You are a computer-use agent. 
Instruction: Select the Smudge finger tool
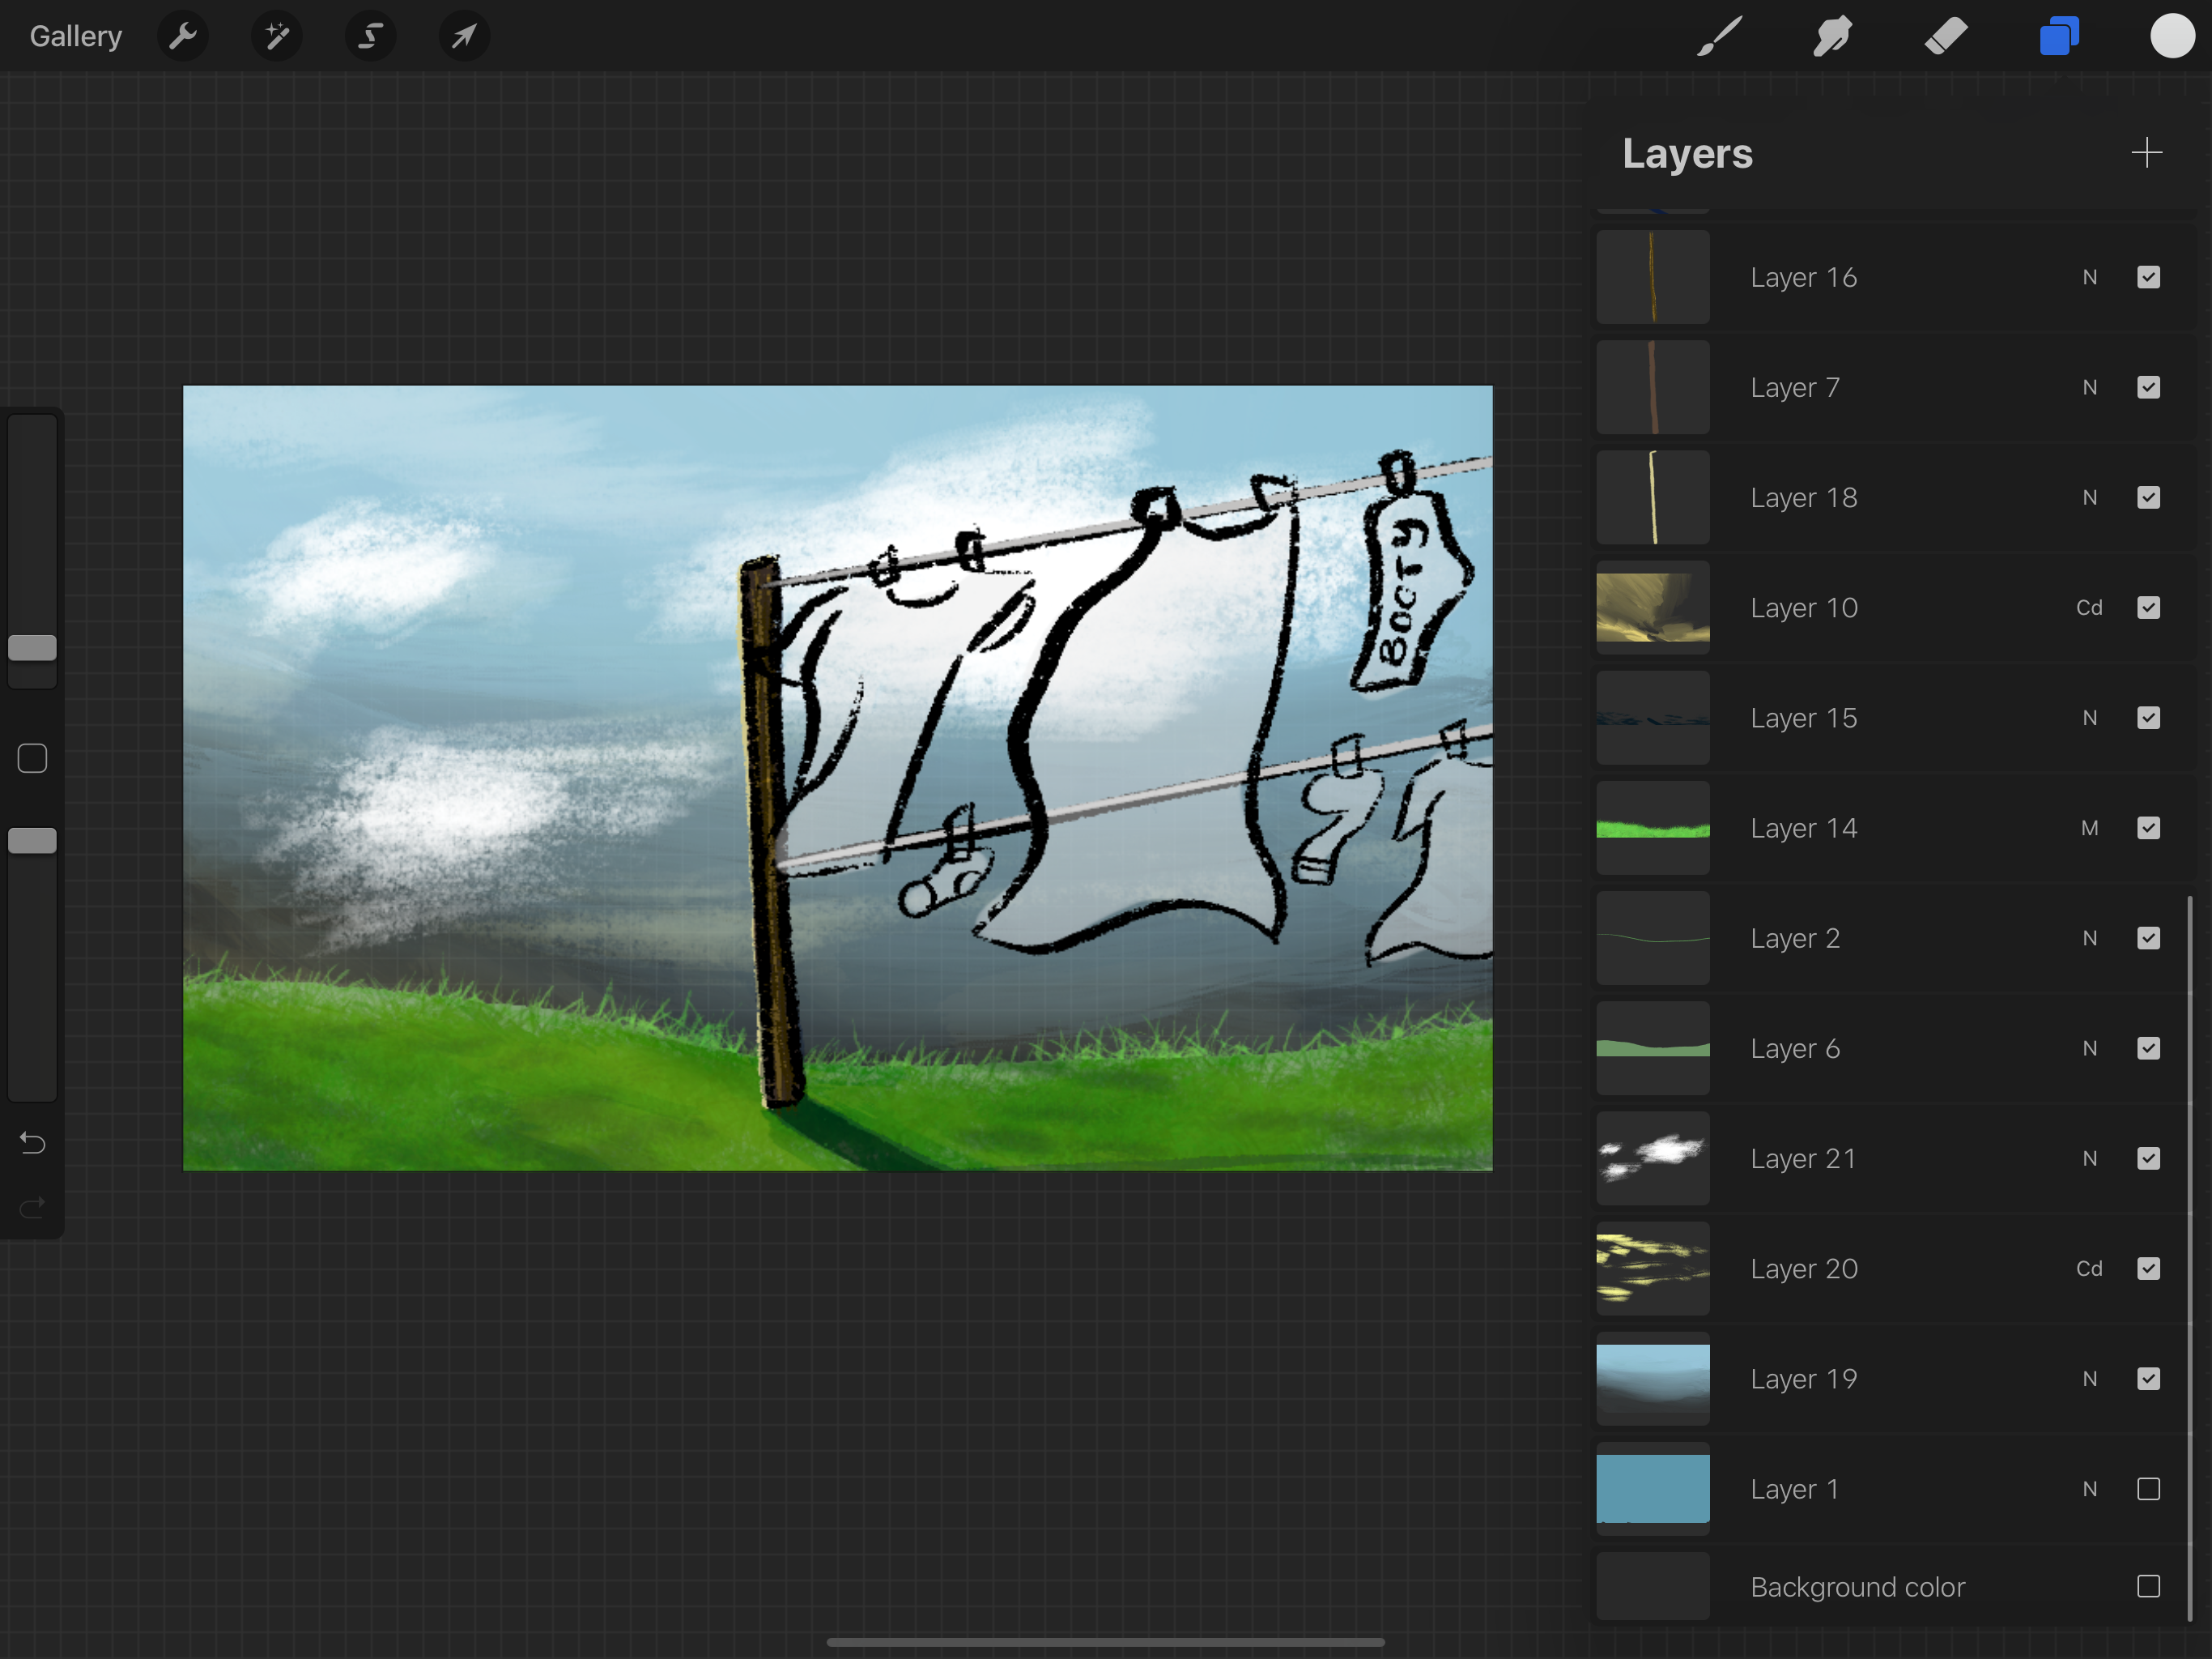1832,37
